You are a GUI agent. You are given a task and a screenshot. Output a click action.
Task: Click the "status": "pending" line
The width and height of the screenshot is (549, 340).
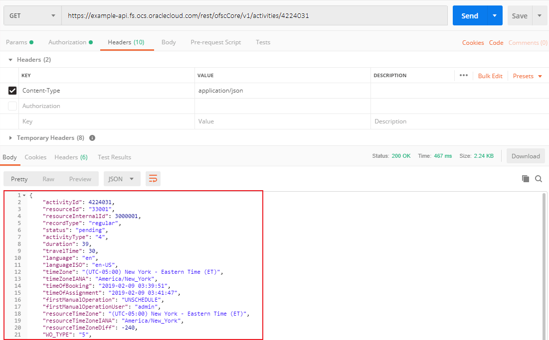(x=75, y=230)
